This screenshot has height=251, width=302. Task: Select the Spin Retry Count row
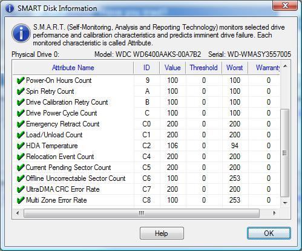point(146,91)
